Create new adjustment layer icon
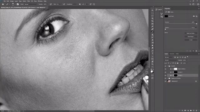 [x=188, y=111]
